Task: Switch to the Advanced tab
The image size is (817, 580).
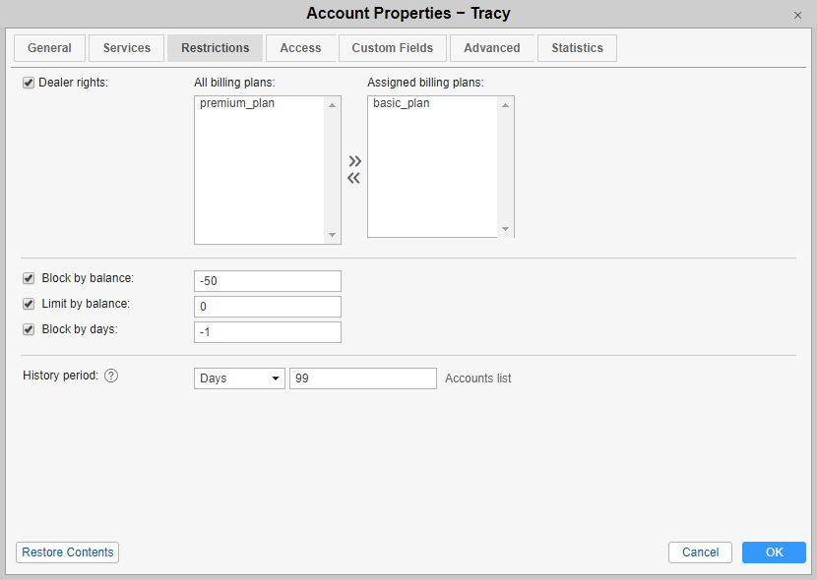Action: click(x=492, y=48)
